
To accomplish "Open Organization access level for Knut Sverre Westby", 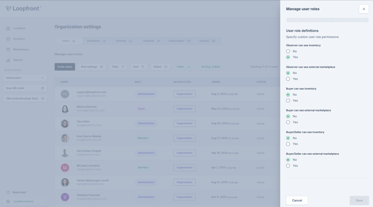I will point(184,138).
